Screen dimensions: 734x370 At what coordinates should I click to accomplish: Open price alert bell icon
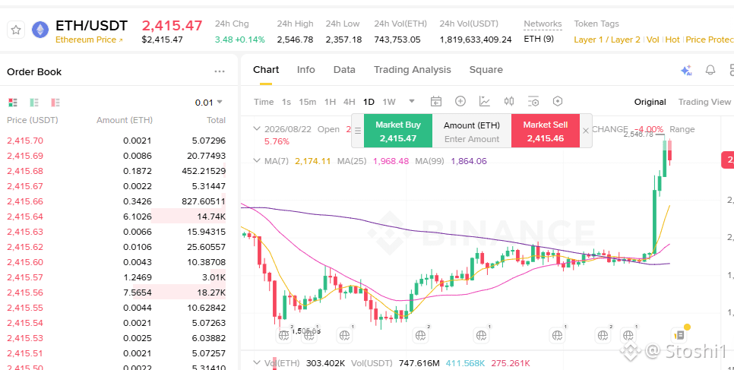(710, 70)
